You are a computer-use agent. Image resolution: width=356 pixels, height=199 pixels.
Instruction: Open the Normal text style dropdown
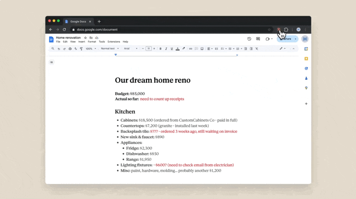(109, 49)
